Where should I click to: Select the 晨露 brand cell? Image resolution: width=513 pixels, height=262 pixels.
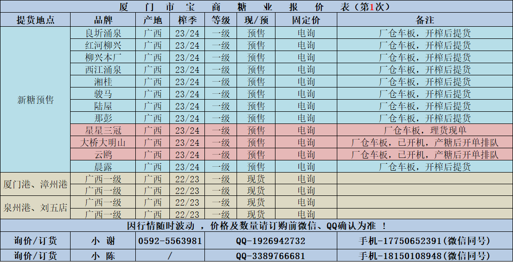point(103,167)
